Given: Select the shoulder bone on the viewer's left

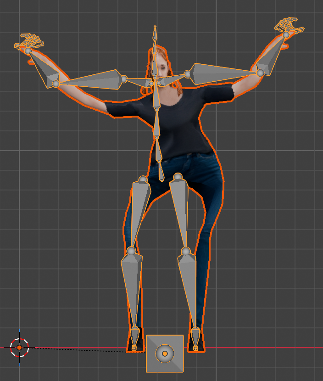Looking at the screenshot, I should [138, 82].
